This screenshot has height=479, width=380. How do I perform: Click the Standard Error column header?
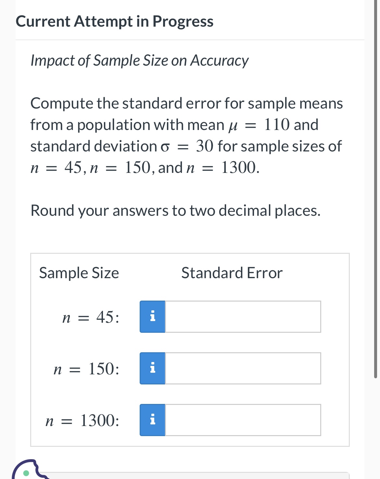232,273
